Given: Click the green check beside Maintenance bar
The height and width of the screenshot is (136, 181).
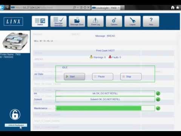Looking at the screenshot, I should click(158, 108).
